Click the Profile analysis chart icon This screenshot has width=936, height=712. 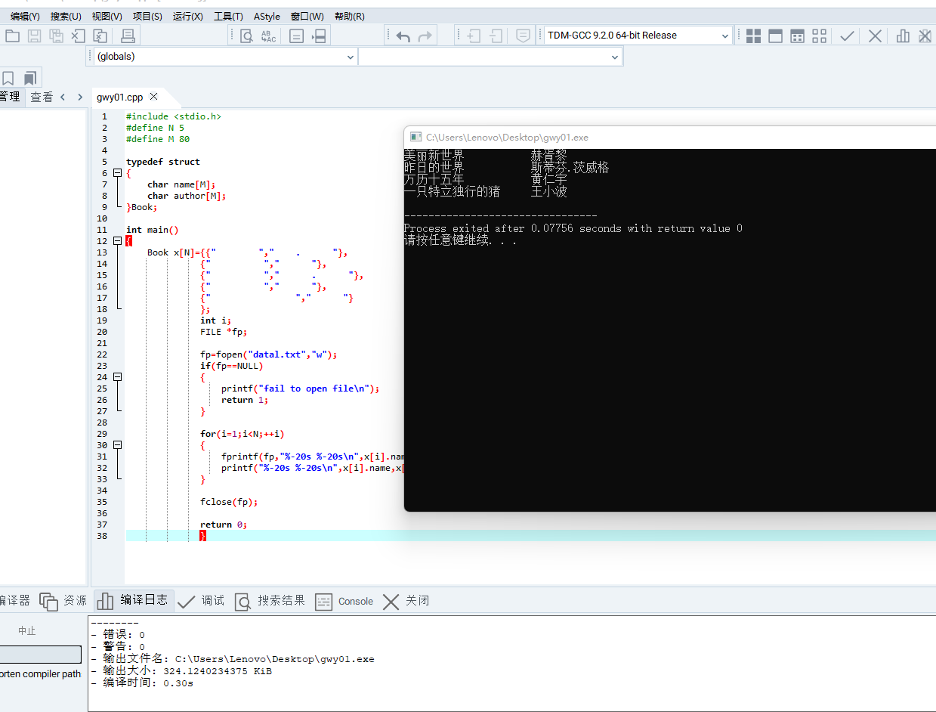click(903, 36)
